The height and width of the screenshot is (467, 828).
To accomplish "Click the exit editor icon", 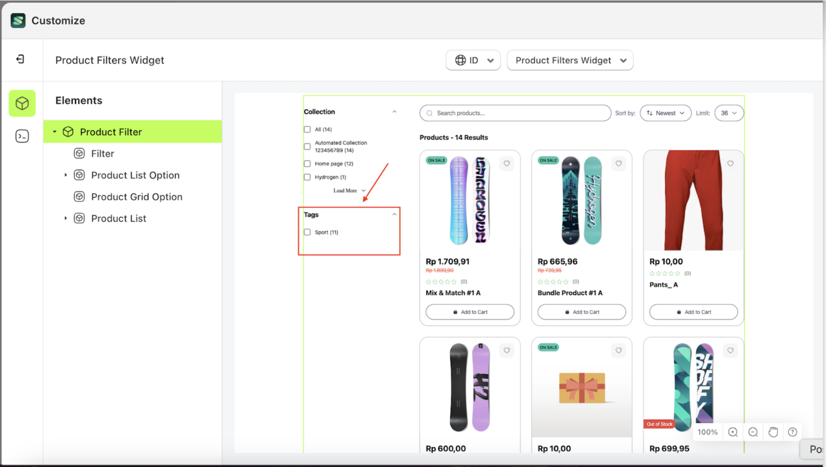I will coord(20,59).
